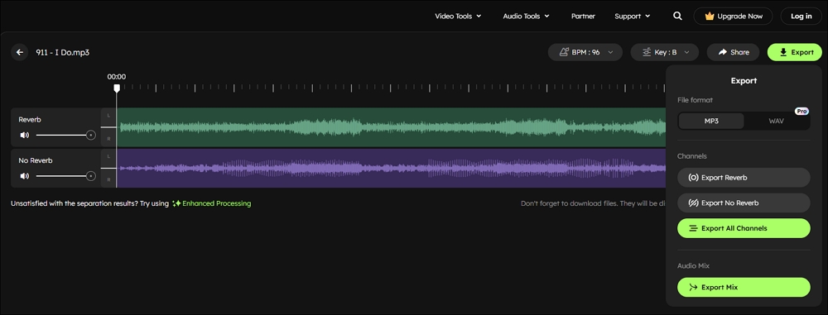Viewport: 828px width, 315px height.
Task: Click the Pro badge on WAV
Action: click(802, 112)
